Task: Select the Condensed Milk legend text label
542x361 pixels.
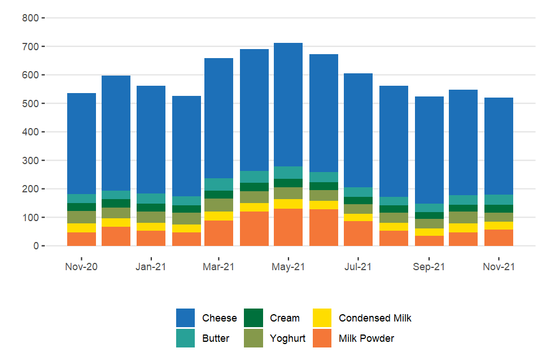Action: [375, 318]
